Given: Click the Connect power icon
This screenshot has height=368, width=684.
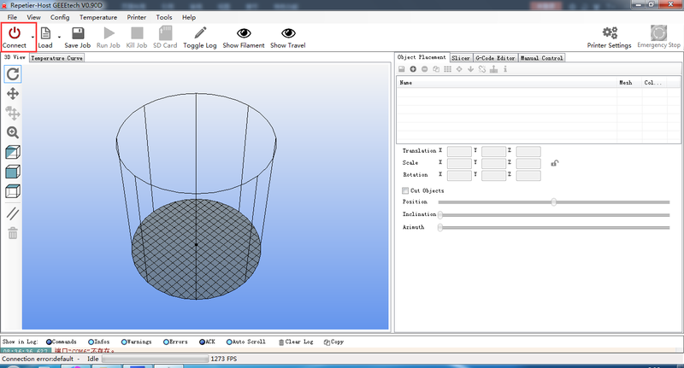Looking at the screenshot, I should click(15, 33).
